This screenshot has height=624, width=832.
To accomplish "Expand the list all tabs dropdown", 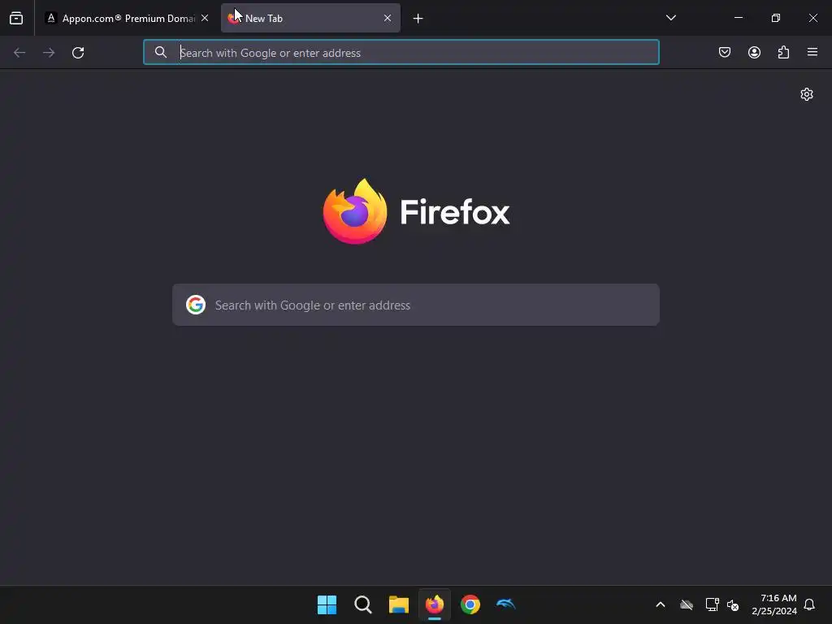I will click(x=670, y=18).
